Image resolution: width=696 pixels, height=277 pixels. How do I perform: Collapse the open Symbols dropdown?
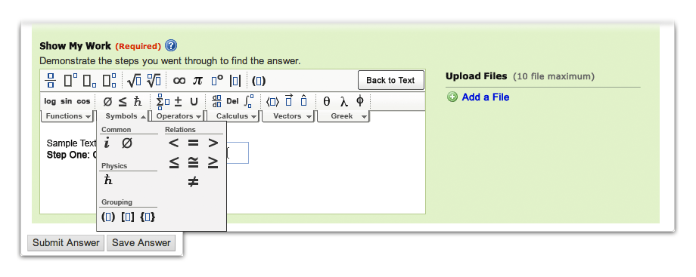point(123,116)
